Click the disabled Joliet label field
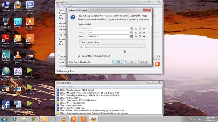 pyautogui.click(x=108, y=33)
